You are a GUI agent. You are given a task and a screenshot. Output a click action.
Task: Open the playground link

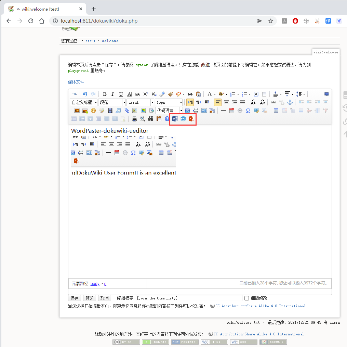coord(78,71)
